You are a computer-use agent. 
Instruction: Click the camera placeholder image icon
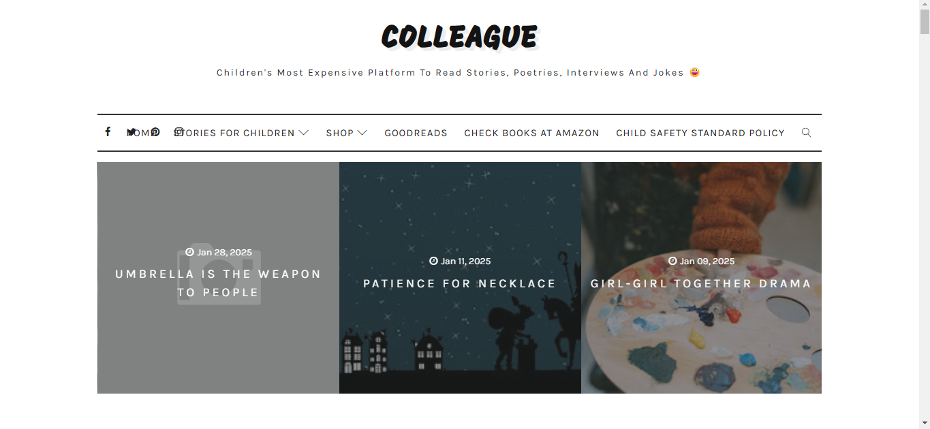point(219,274)
